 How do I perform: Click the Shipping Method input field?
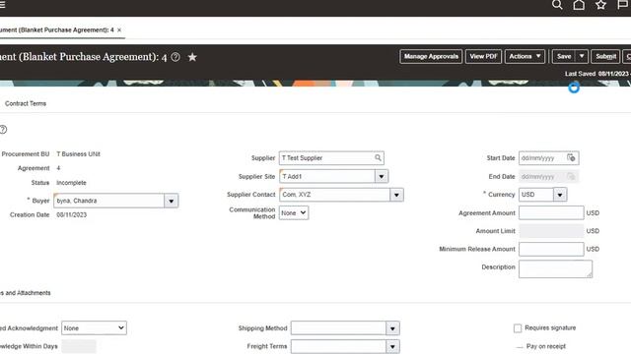(338, 328)
